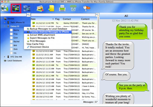Choose Transfer Android Messages to iPhone

48,32
